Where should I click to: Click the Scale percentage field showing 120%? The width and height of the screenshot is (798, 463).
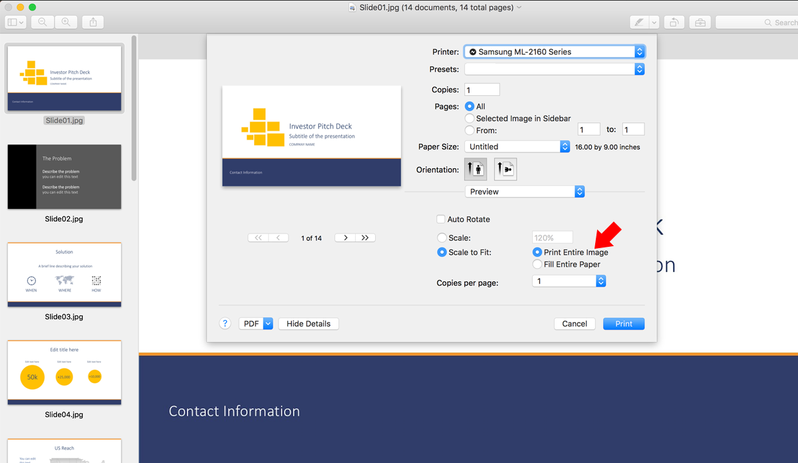click(x=553, y=237)
